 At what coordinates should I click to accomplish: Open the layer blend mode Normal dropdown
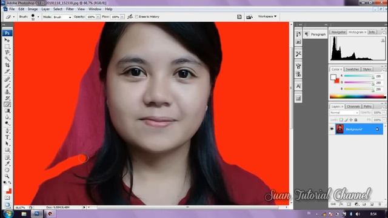[344, 113]
